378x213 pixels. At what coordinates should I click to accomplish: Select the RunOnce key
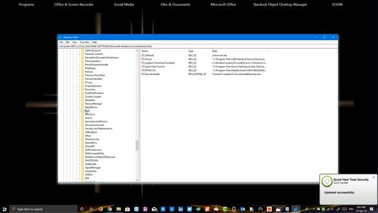90,114
